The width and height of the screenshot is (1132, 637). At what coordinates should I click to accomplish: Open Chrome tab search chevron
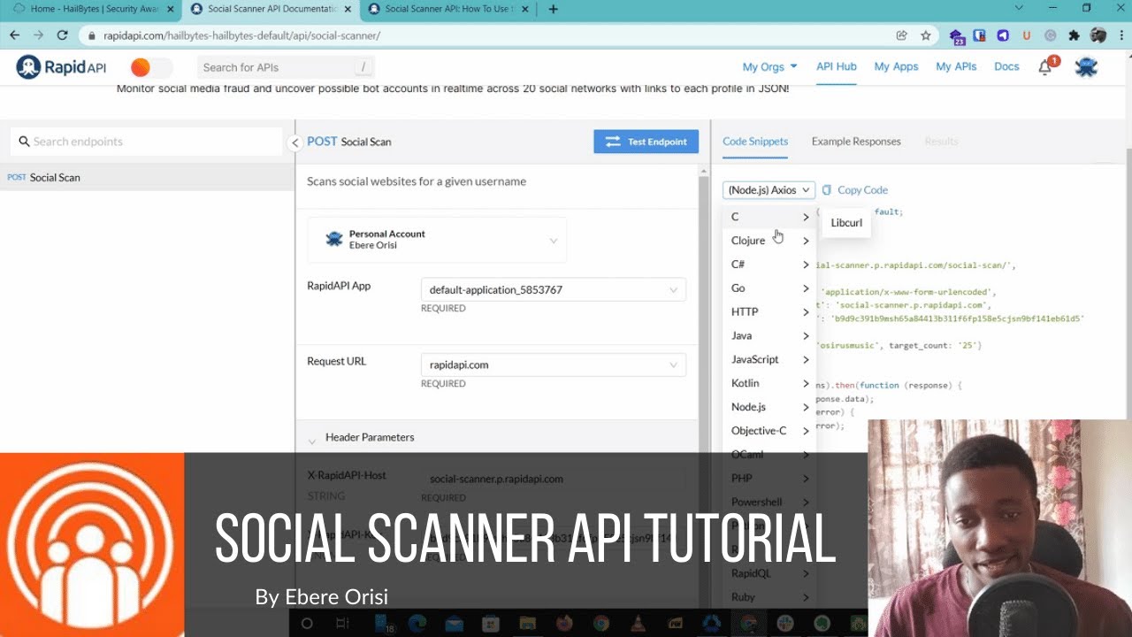tap(1018, 9)
